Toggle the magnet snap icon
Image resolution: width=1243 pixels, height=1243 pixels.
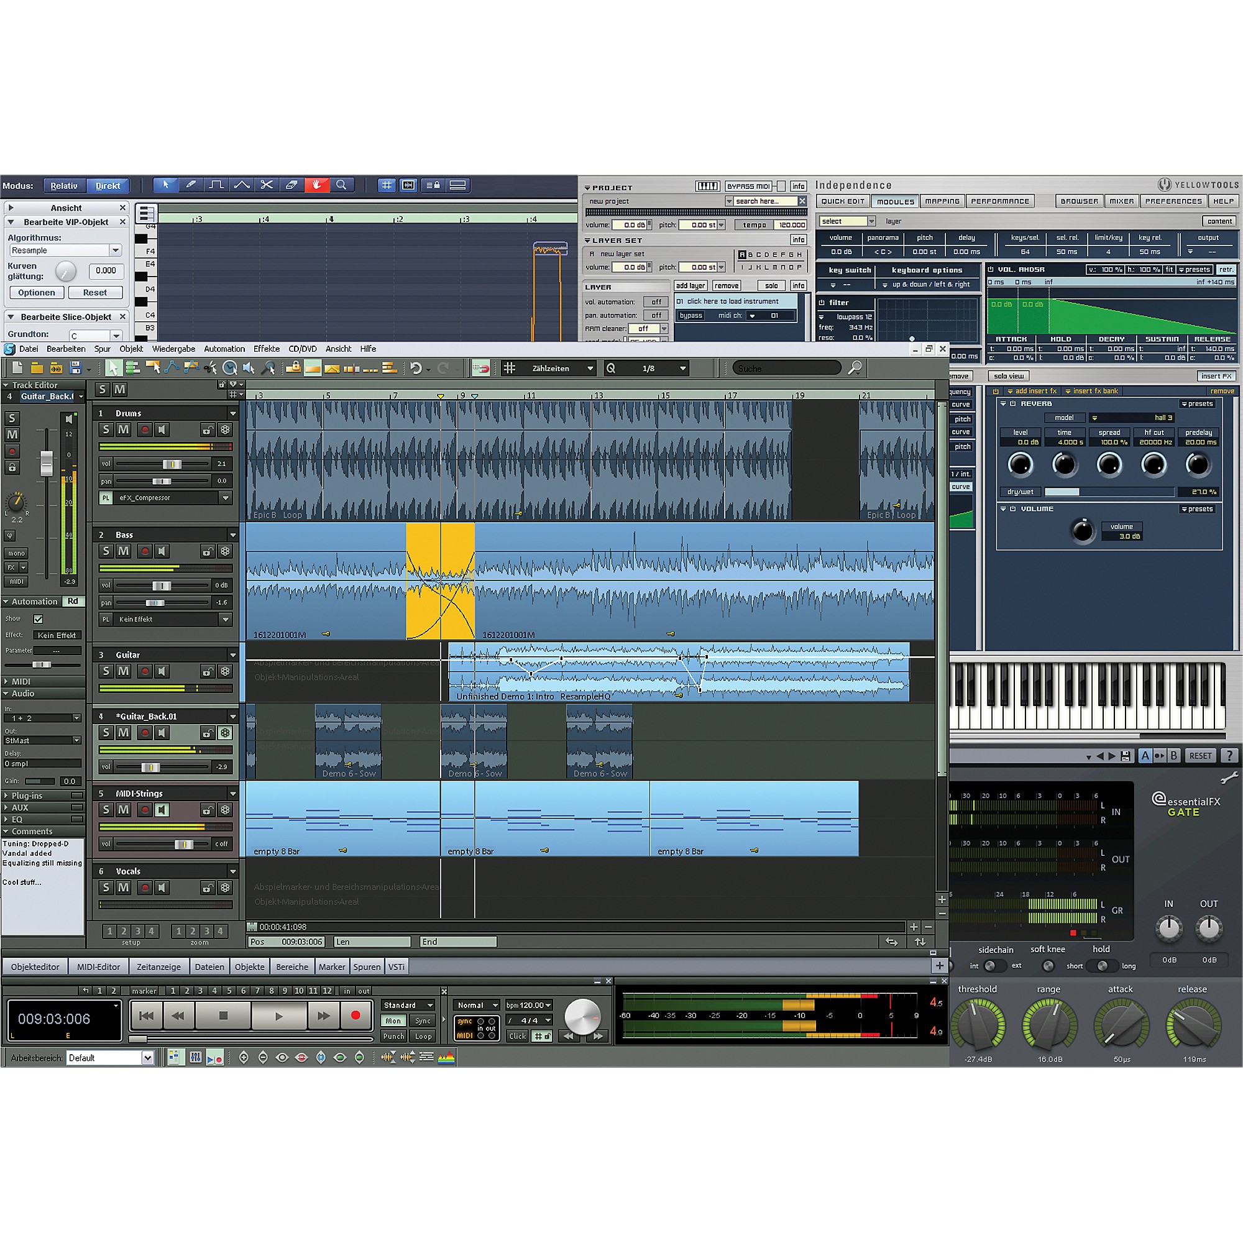pyautogui.click(x=480, y=368)
